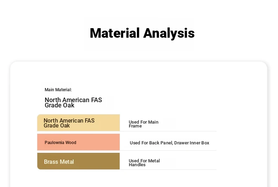This screenshot has width=278, height=187.
Task: Click divider line under Main Frame row
Action: point(168,131)
